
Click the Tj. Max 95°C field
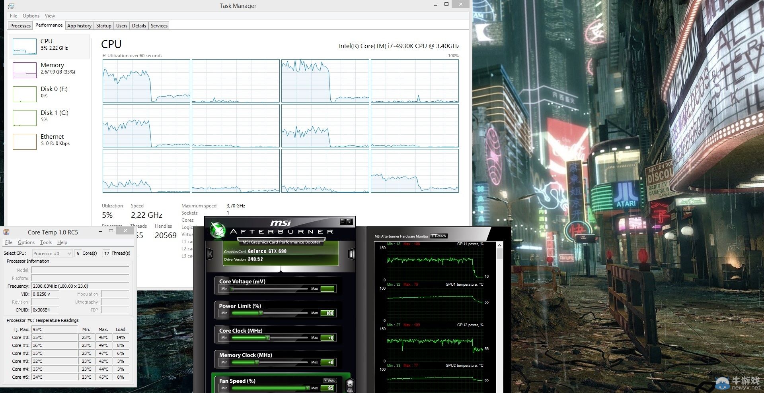click(x=55, y=329)
